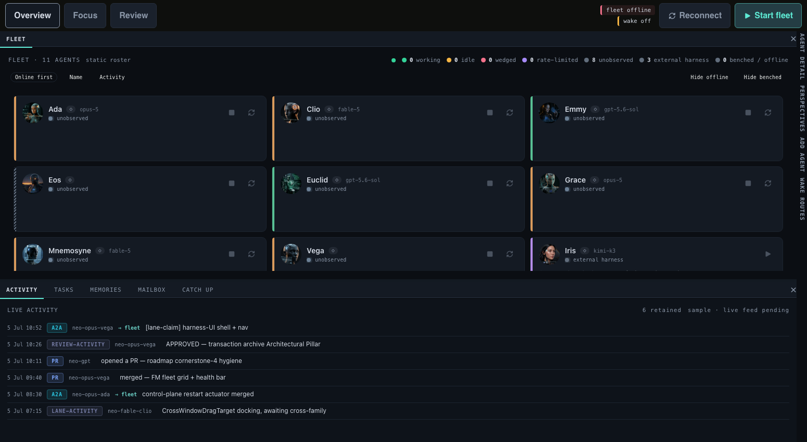This screenshot has height=442, width=807.
Task: Restart Euclid using its refresh icon
Action: [x=510, y=184]
